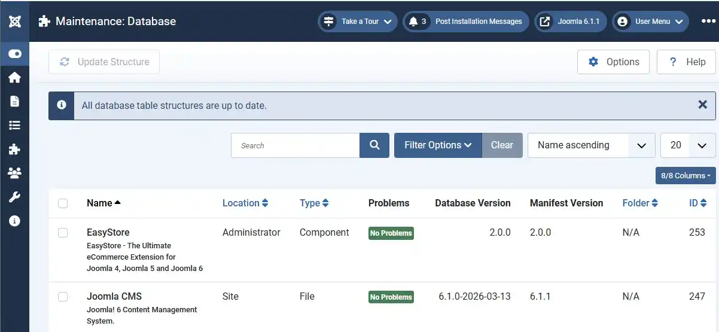Click the Clear filter button

pyautogui.click(x=502, y=145)
